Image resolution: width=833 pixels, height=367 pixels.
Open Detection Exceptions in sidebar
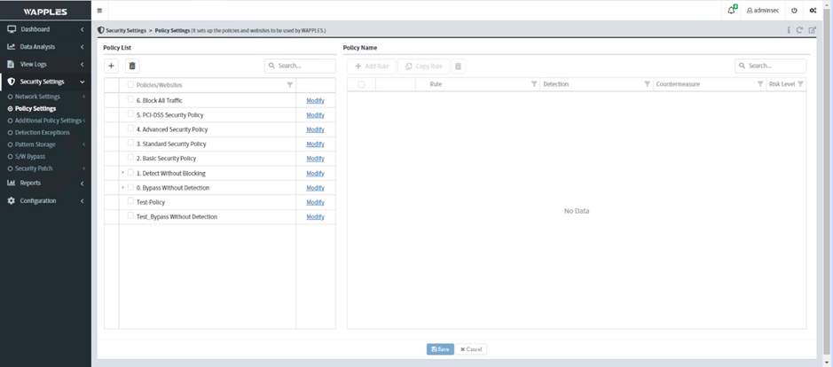[x=42, y=132]
